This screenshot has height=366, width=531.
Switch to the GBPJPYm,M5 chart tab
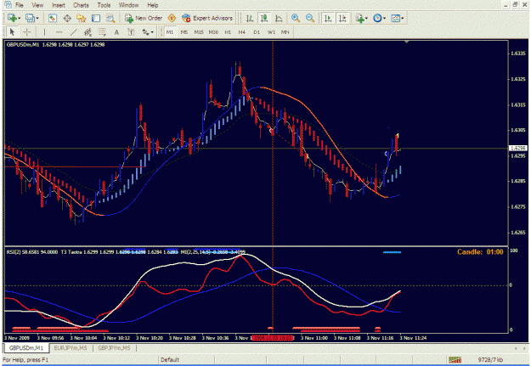click(114, 348)
